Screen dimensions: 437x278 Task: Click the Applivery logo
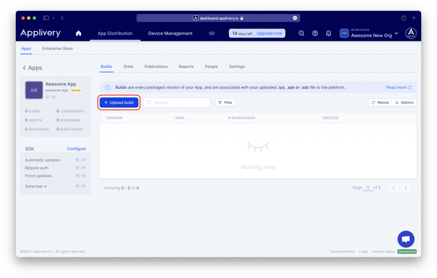pos(41,33)
